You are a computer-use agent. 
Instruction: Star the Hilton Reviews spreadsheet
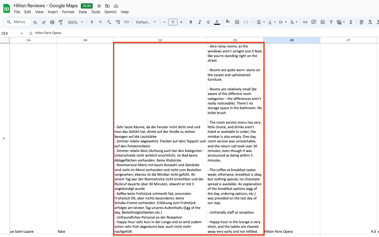pos(99,6)
